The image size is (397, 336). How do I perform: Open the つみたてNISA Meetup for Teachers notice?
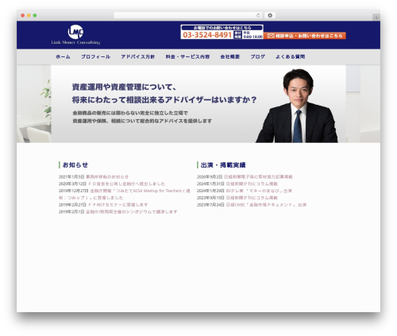(x=125, y=194)
